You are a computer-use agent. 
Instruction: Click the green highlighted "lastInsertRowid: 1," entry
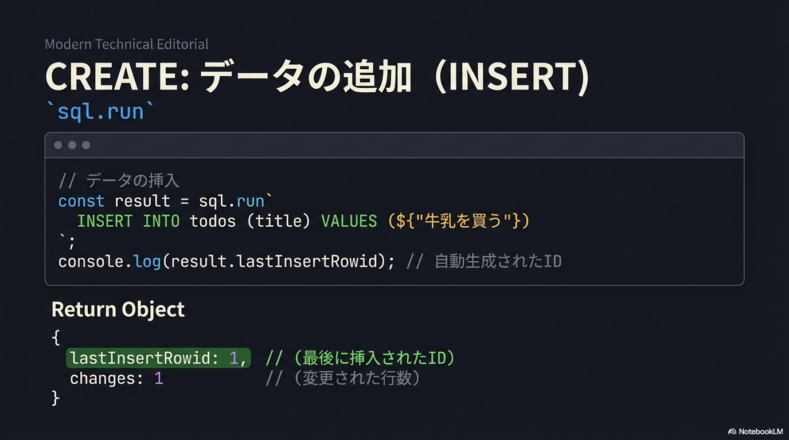[x=159, y=358]
